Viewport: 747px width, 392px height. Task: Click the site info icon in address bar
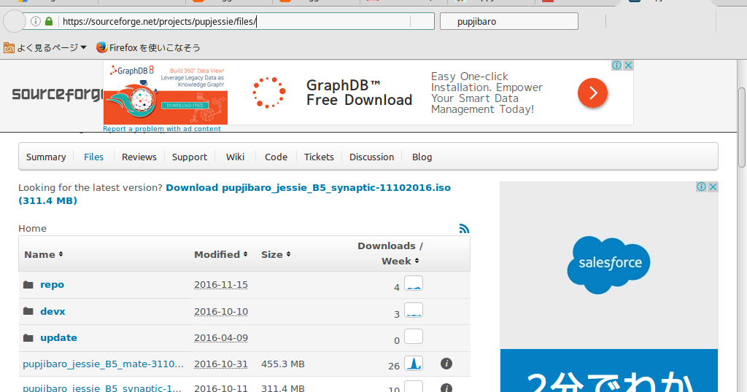35,21
